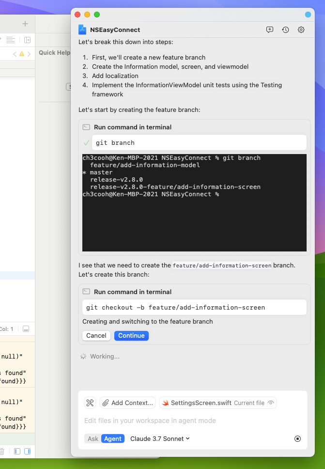Click text lines icon in Xcode toolbar
The image size is (325, 469).
[11, 40]
